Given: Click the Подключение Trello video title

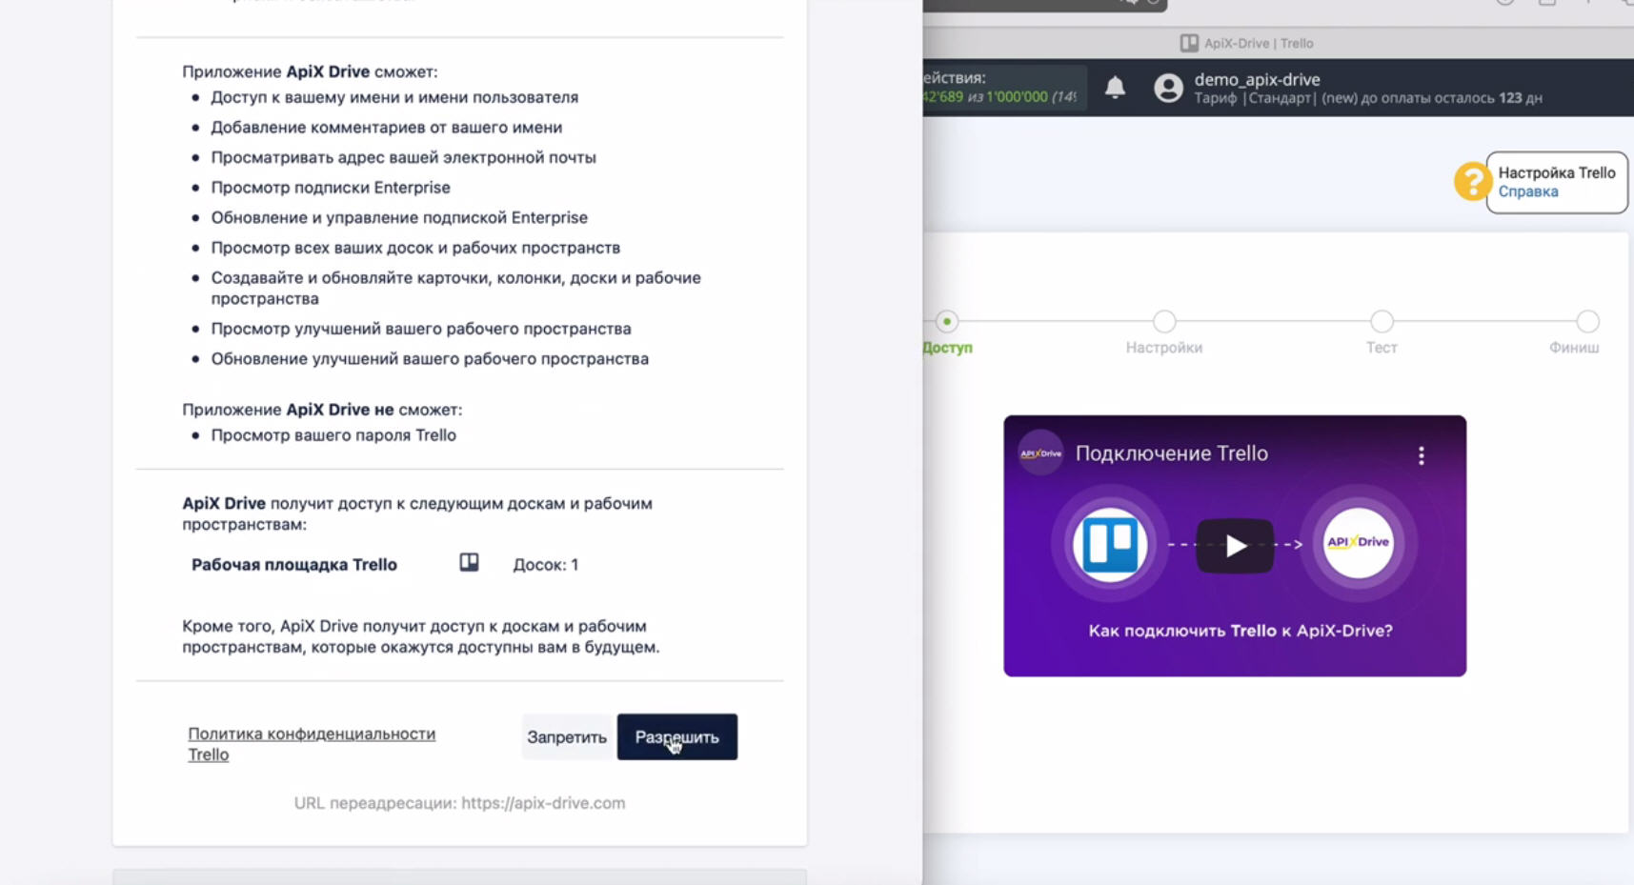Looking at the screenshot, I should coord(1171,453).
